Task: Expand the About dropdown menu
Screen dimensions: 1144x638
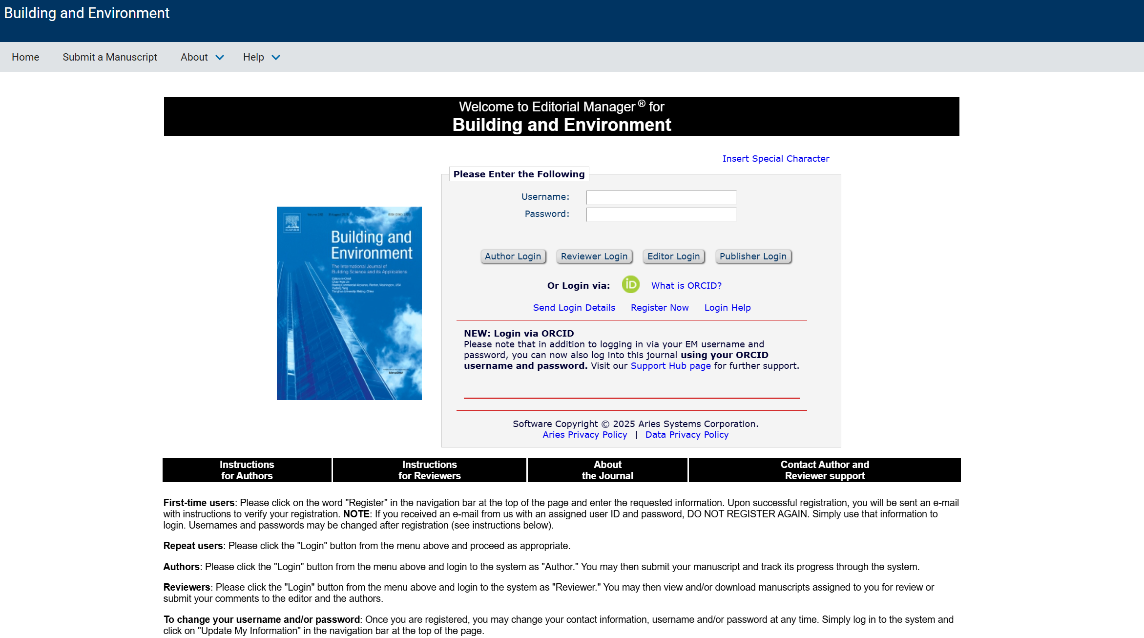Action: [202, 57]
